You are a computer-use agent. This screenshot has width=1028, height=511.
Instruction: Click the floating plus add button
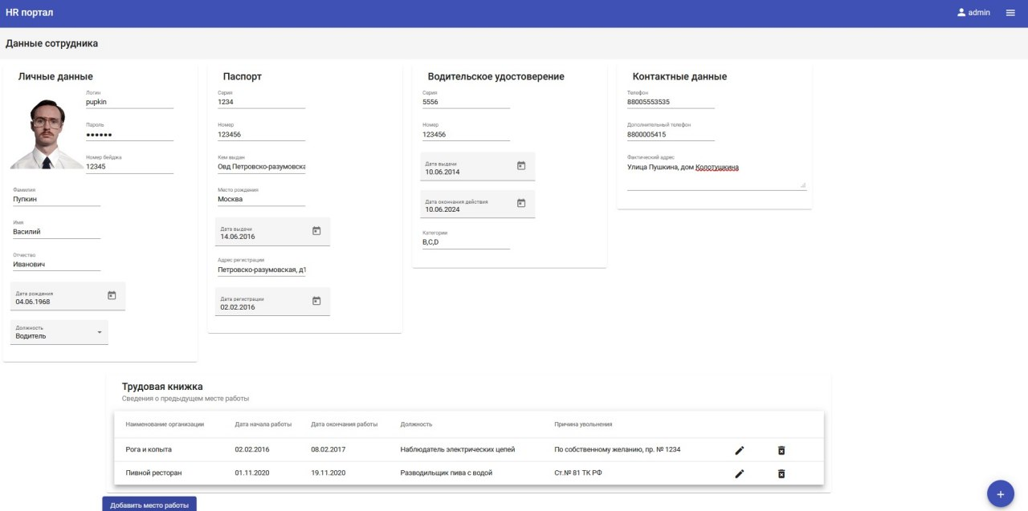point(1000,494)
